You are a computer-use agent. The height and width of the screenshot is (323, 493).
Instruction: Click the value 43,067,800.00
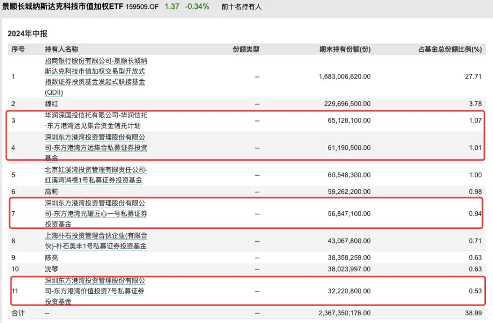pos(349,240)
